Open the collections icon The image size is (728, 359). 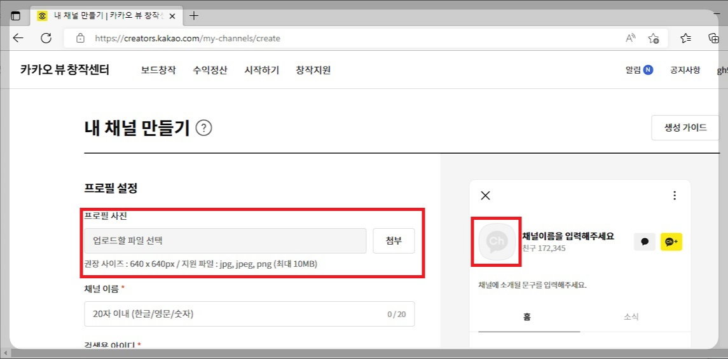tap(713, 38)
